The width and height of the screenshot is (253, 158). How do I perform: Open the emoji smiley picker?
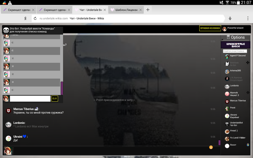pos(211,147)
